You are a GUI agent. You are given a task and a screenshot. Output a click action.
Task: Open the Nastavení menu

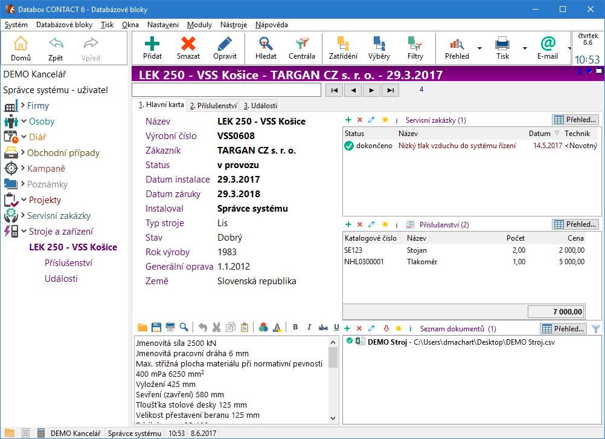[x=163, y=25]
